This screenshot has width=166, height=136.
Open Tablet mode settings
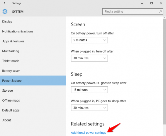tap(33, 61)
